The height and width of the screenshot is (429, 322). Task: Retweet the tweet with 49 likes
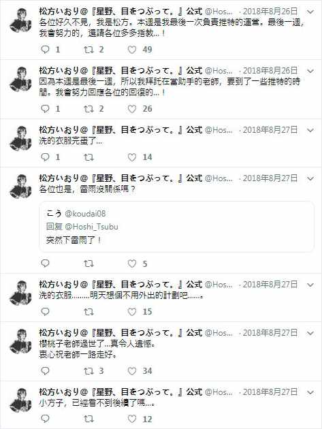pyautogui.click(x=88, y=50)
